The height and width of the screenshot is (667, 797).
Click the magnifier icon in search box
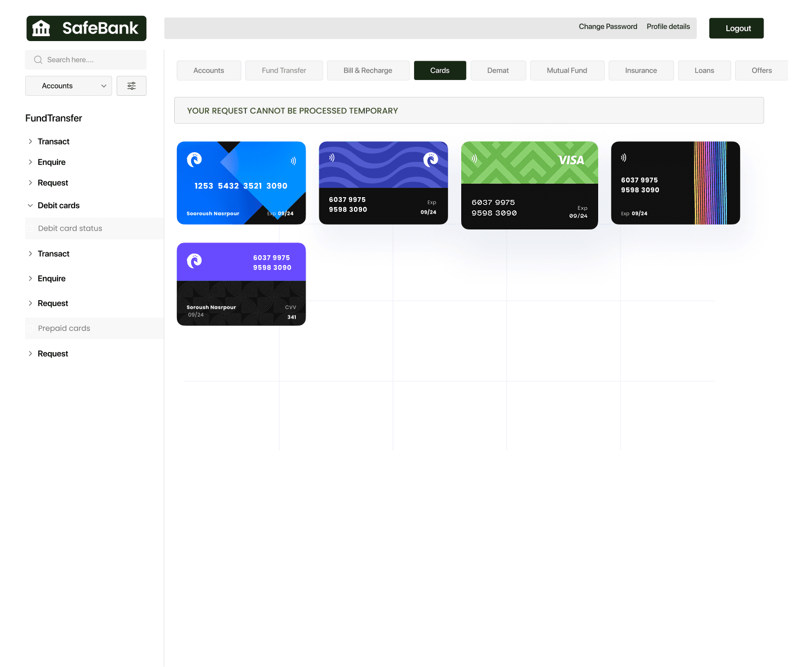coord(38,60)
